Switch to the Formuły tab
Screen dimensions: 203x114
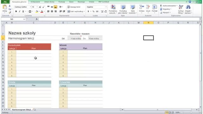point(62,2)
